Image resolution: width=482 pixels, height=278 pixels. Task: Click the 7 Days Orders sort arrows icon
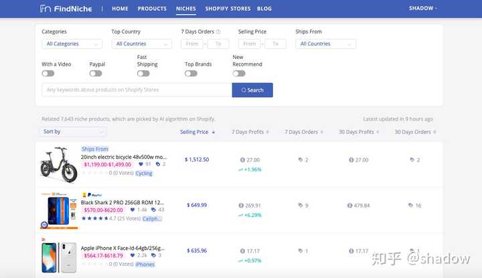(321, 132)
